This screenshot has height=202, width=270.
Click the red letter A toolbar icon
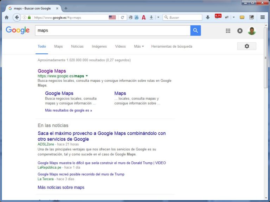click(143, 17)
